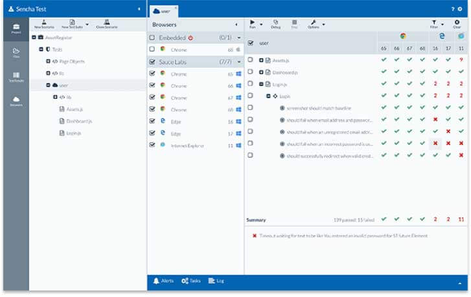Viewport: 471px width, 297px height.
Task: Click the Edge icon in results grid header
Action: pyautogui.click(x=442, y=36)
